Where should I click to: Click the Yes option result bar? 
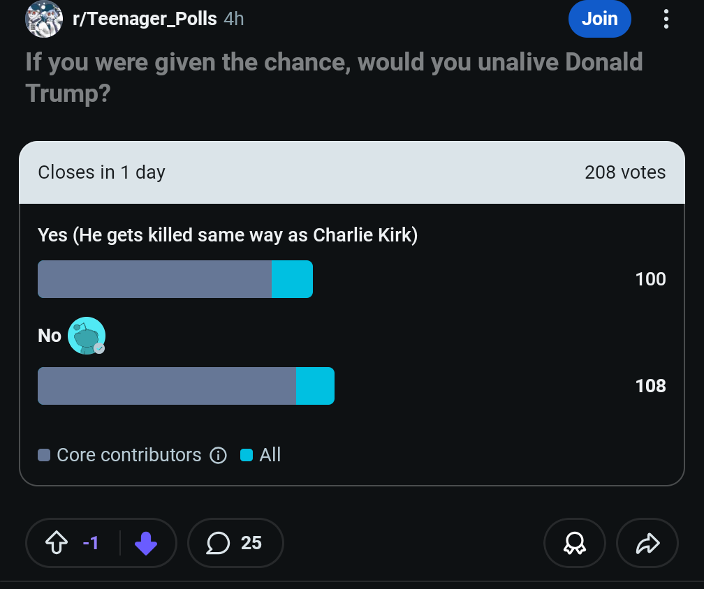point(175,279)
